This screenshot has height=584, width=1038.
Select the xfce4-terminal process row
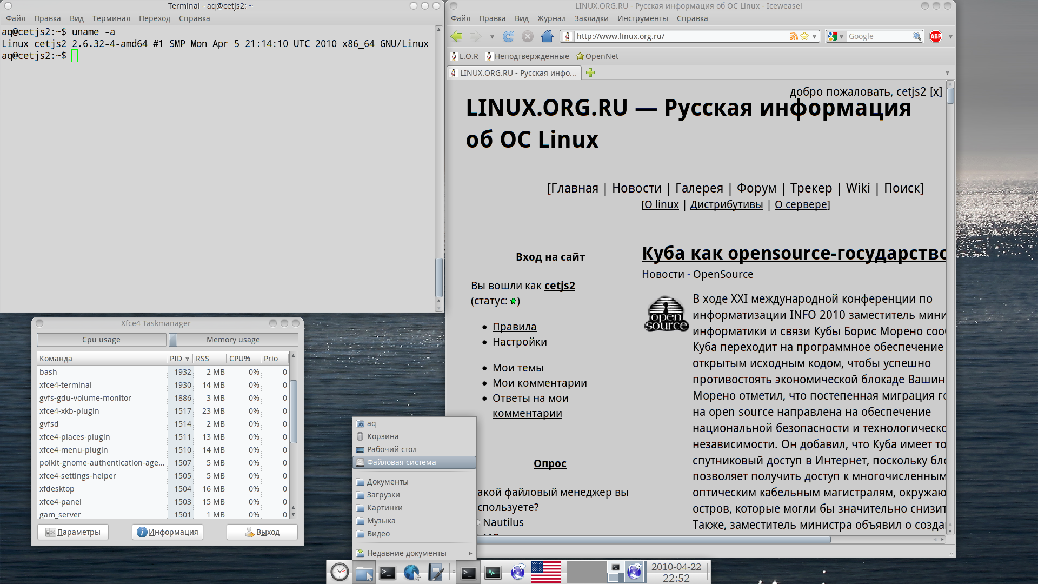tap(163, 385)
